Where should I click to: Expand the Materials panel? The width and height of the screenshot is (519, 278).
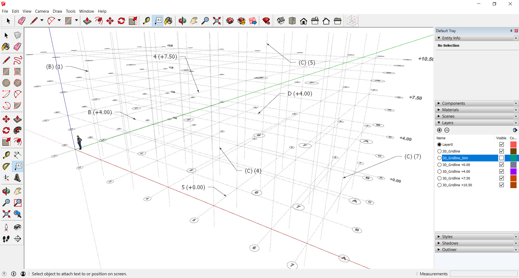coord(439,110)
